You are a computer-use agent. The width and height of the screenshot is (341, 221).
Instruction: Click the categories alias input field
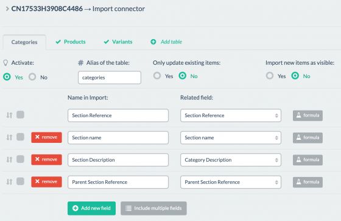110,78
